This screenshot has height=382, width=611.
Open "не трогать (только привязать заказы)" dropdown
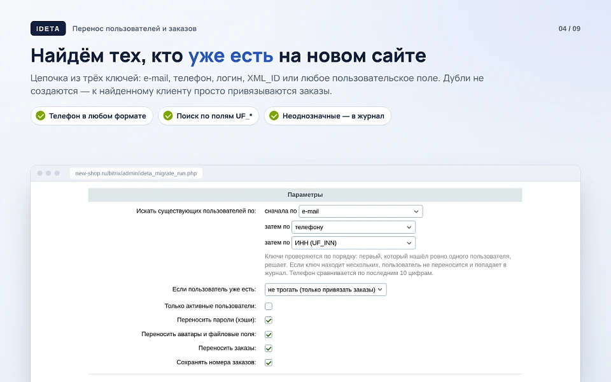tap(325, 290)
